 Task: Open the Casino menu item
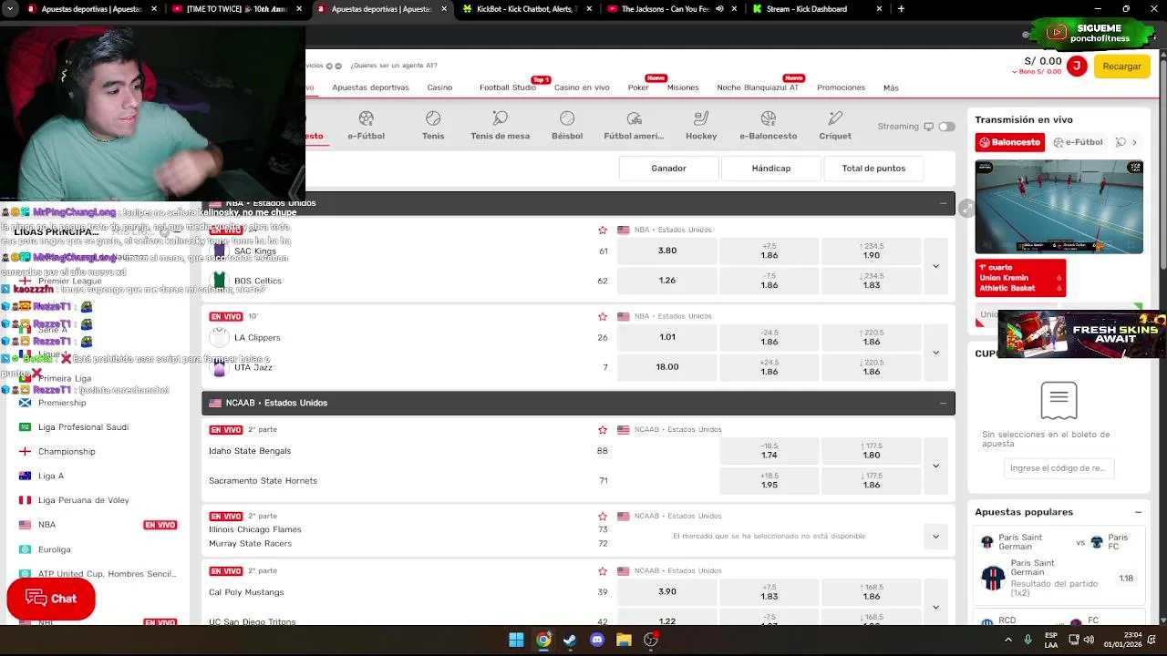pos(439,87)
